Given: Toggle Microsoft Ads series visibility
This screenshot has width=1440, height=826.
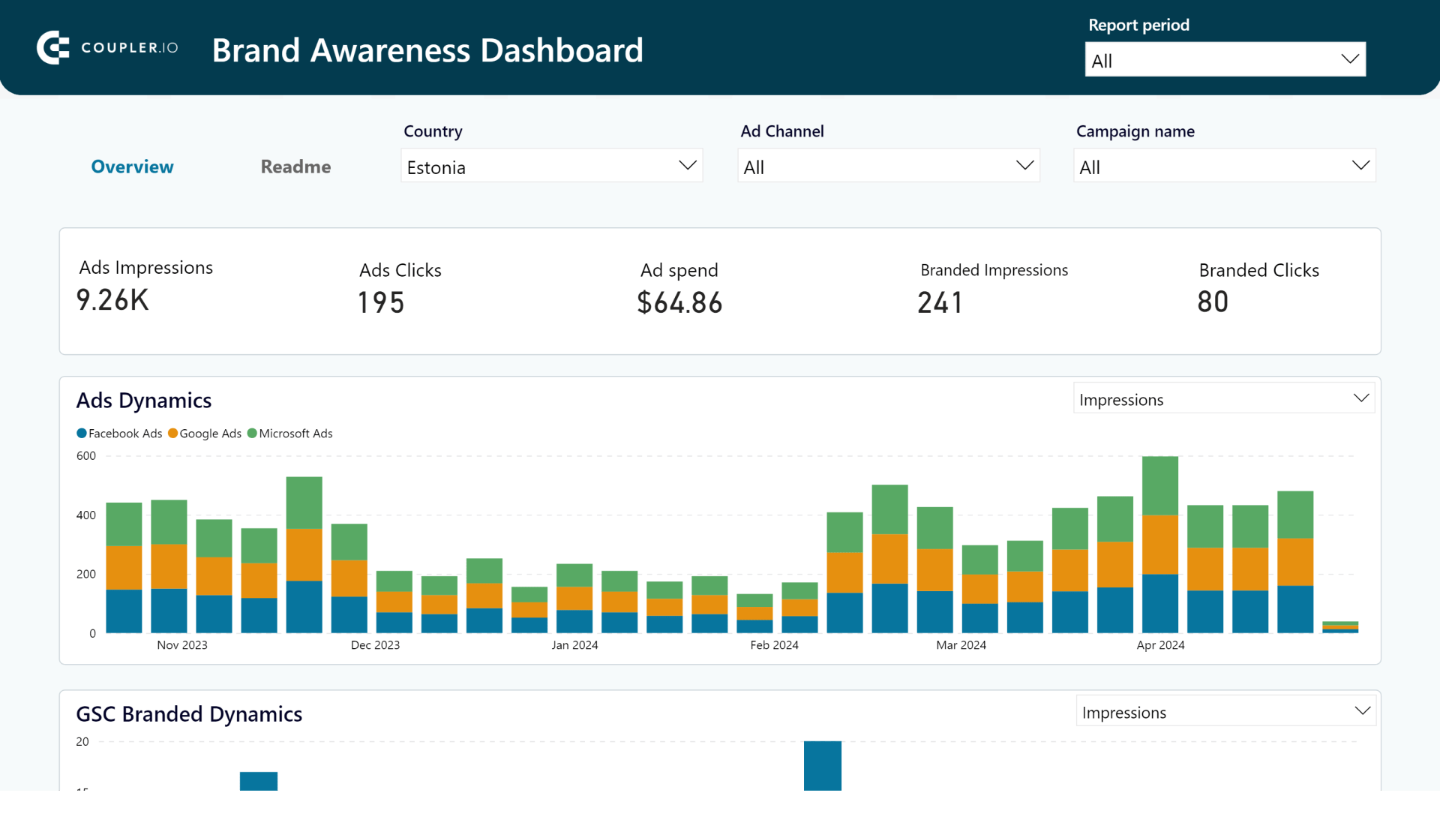Looking at the screenshot, I should pos(295,433).
